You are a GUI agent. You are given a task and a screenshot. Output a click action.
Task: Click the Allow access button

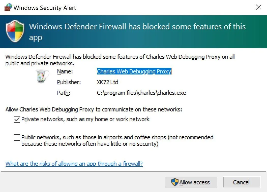click(x=191, y=182)
